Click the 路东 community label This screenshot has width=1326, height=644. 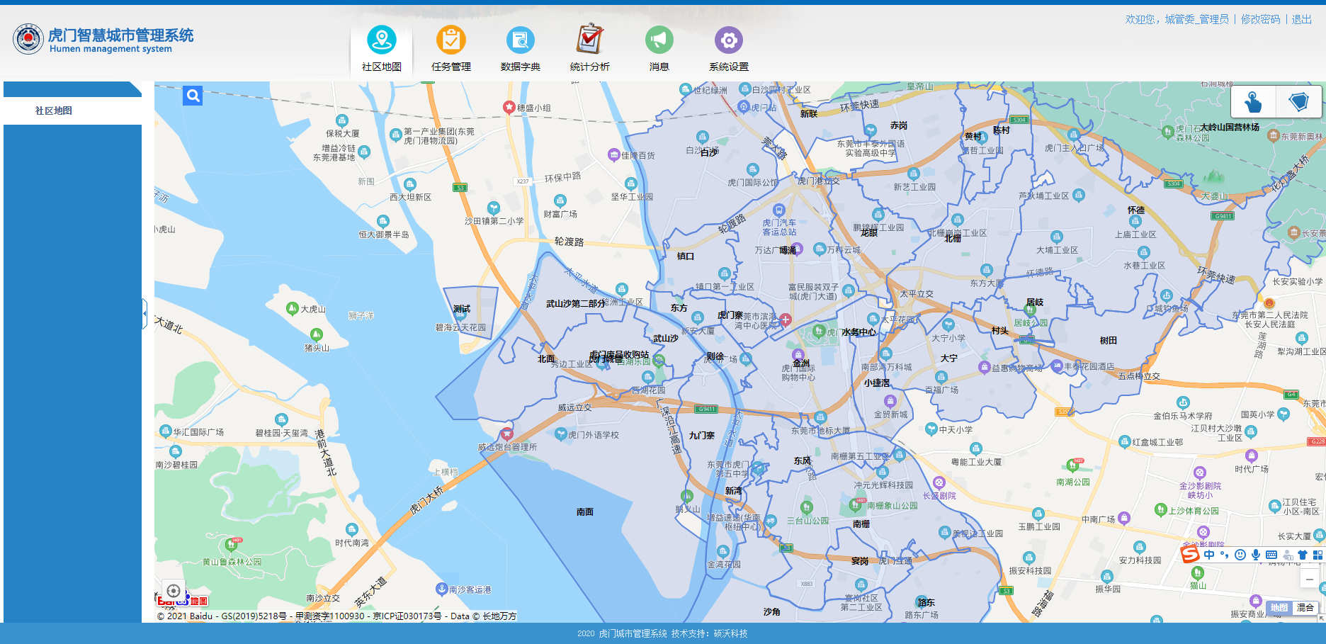tap(926, 603)
